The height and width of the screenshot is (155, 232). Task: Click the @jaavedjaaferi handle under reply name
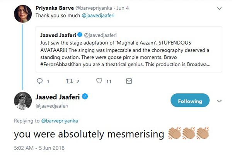pos(52,106)
